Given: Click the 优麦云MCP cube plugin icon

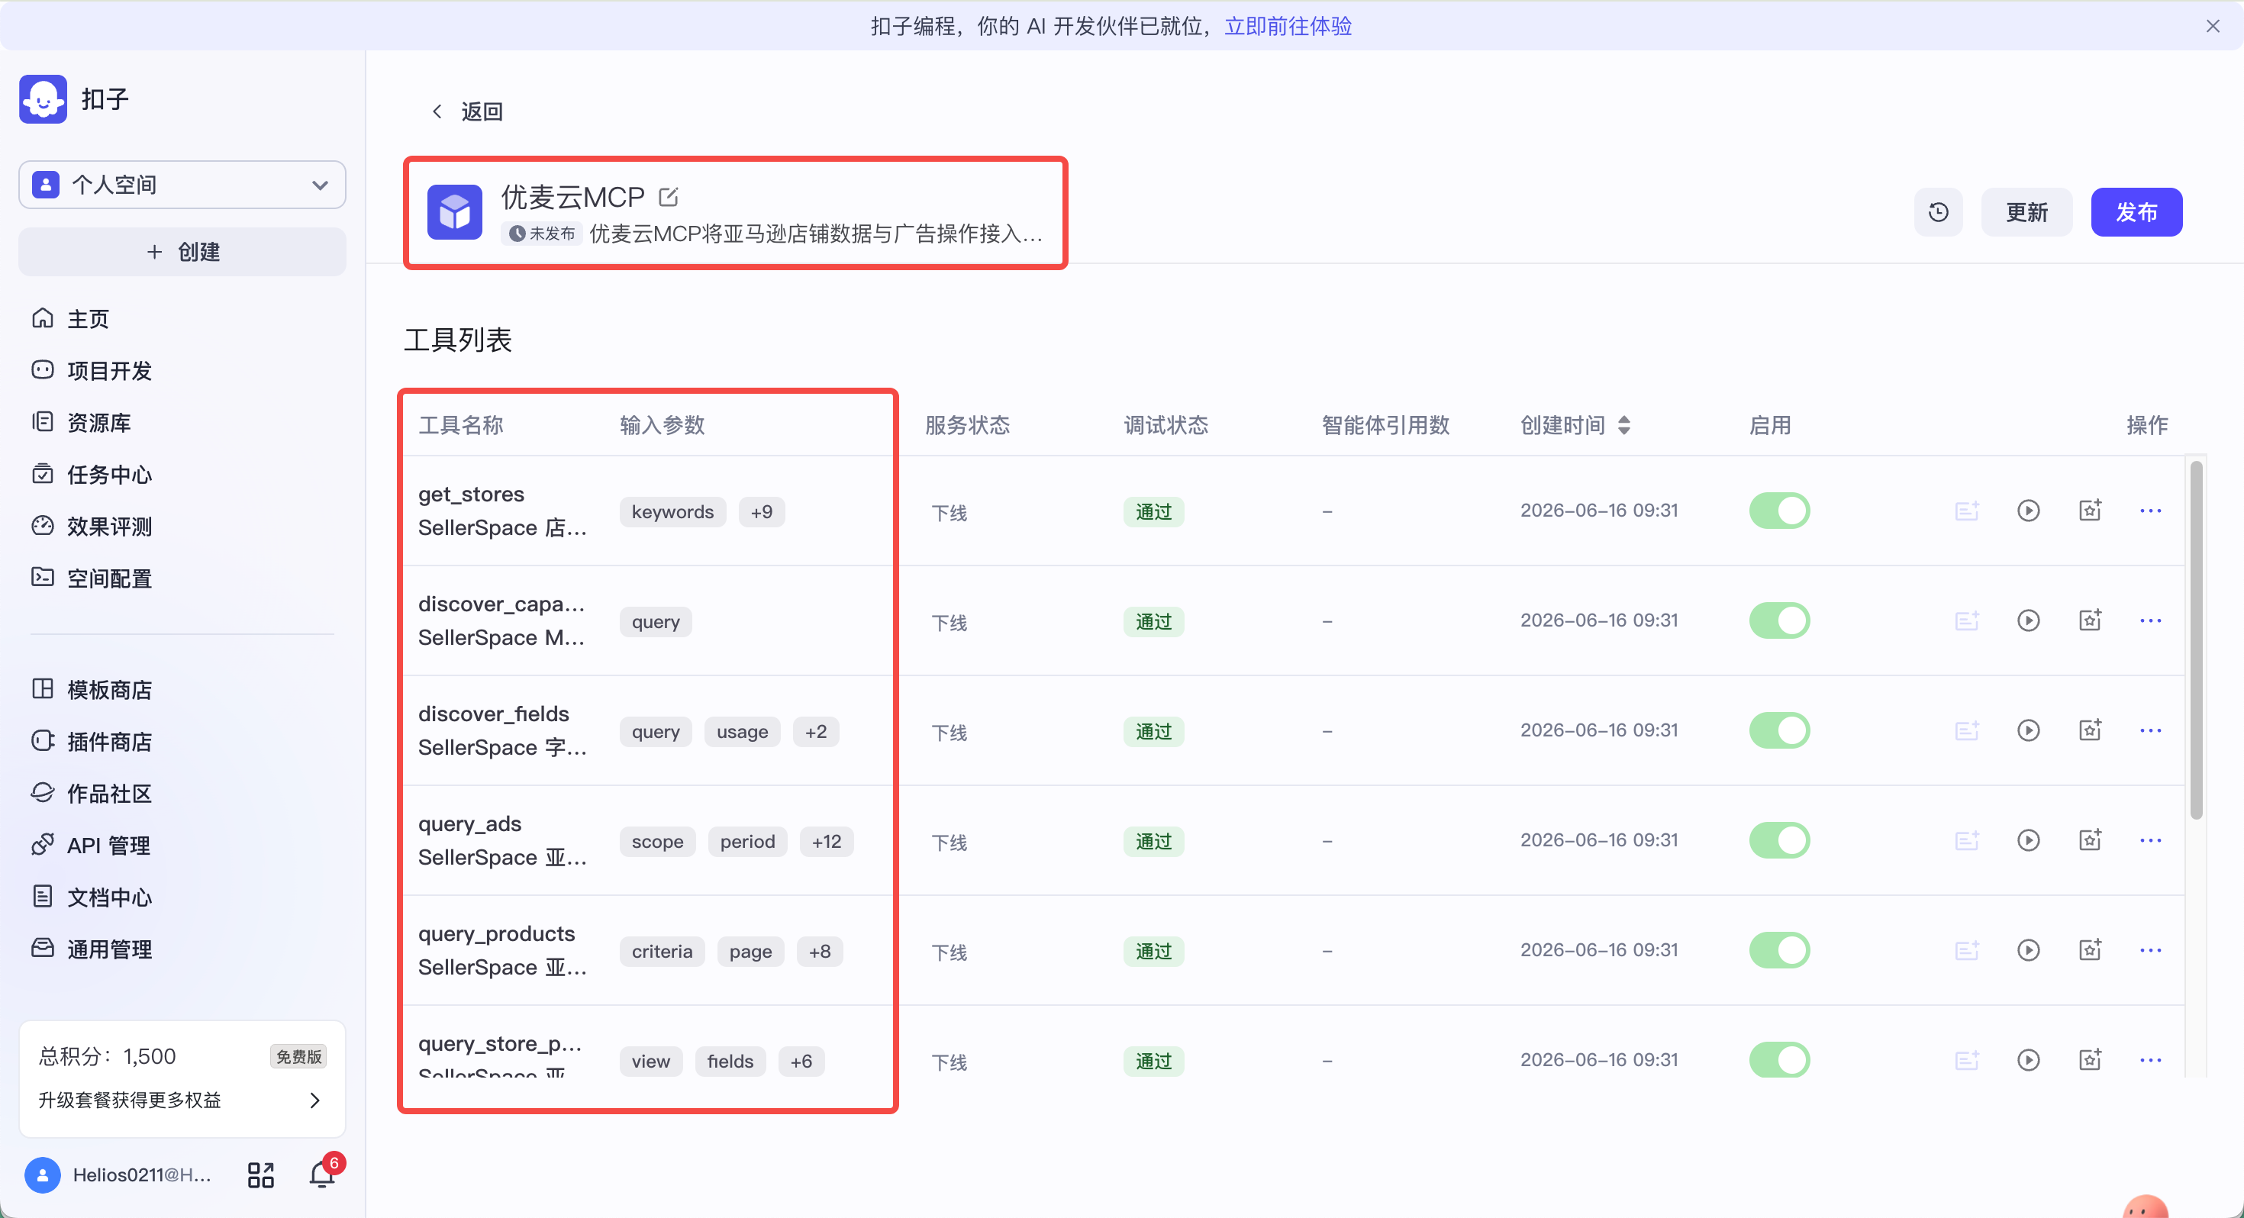Looking at the screenshot, I should click(x=455, y=211).
